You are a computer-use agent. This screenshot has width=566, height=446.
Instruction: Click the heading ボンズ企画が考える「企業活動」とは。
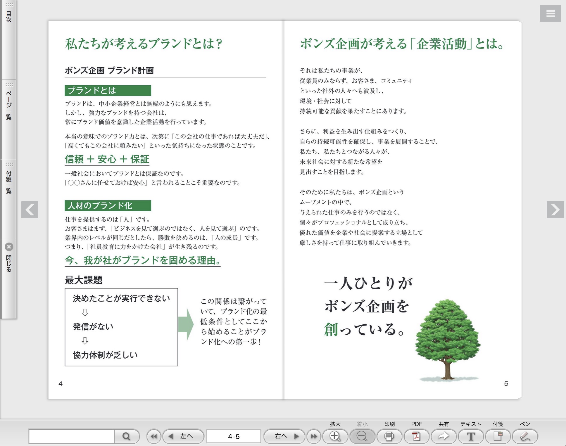click(402, 44)
